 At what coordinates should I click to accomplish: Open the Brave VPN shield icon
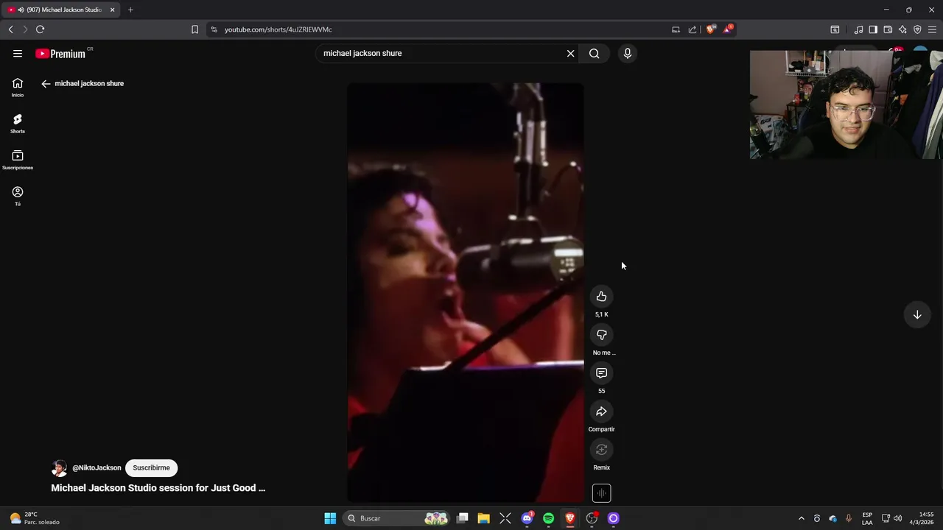click(x=917, y=29)
